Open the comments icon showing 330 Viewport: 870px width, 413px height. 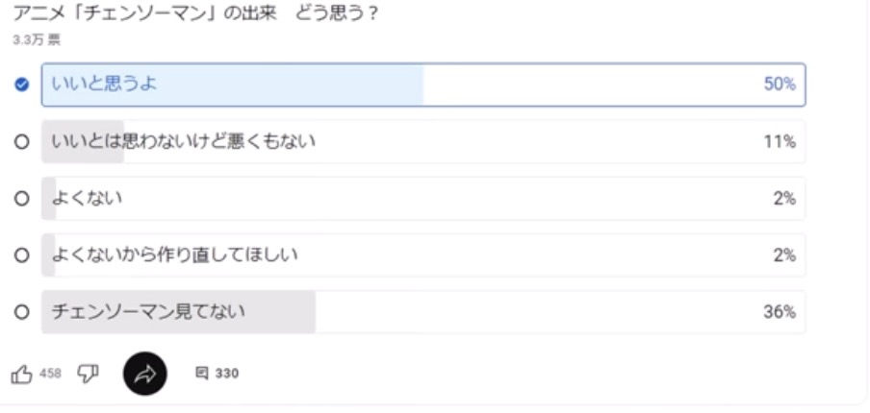click(201, 373)
